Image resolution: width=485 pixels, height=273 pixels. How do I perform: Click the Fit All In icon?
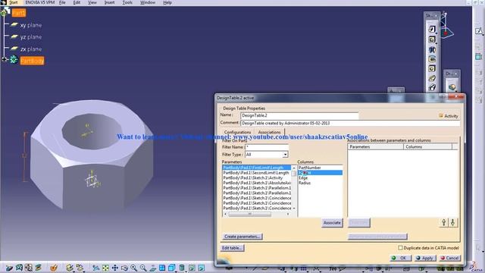click(x=105, y=268)
